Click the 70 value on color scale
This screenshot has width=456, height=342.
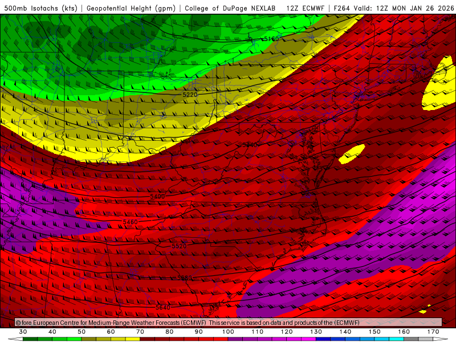(140, 332)
